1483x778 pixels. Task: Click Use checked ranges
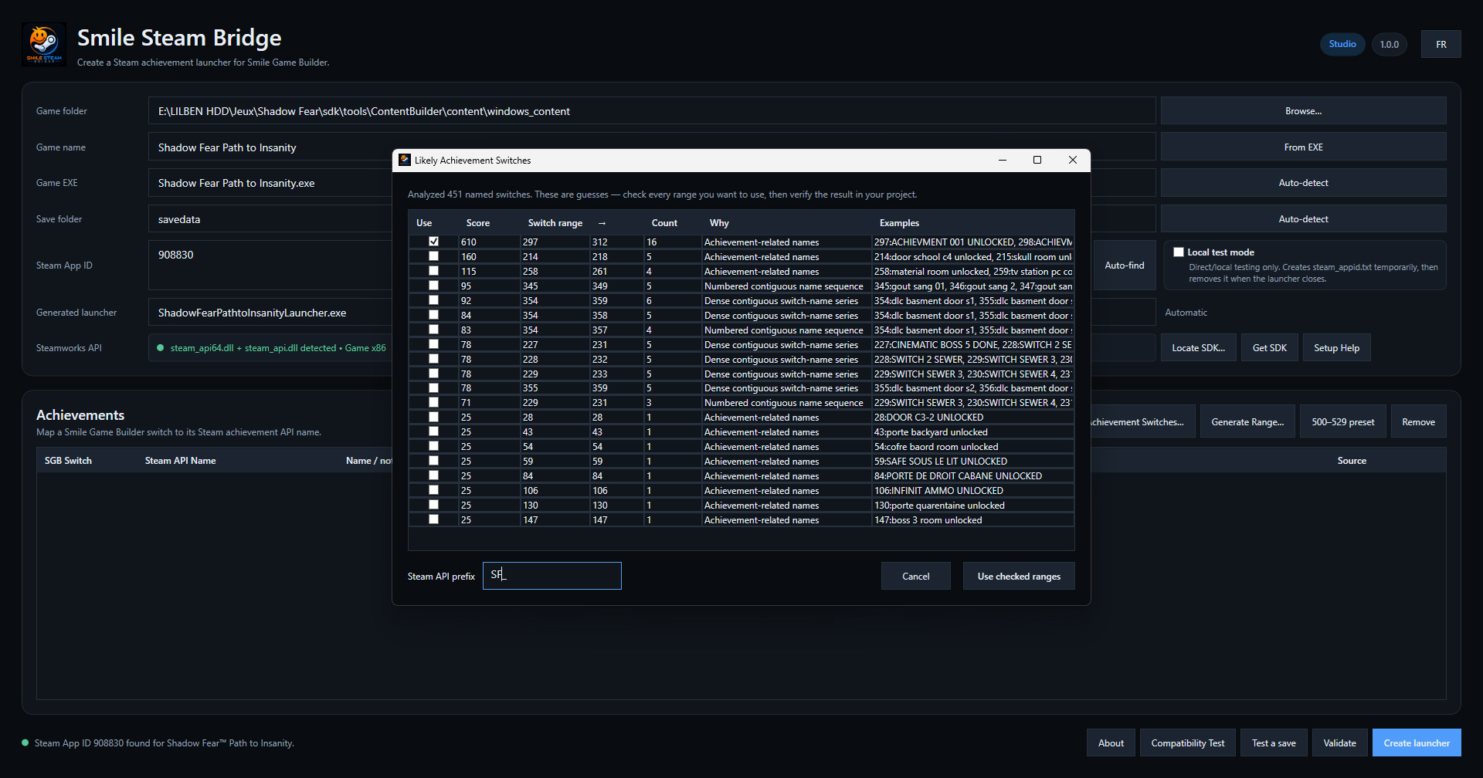coord(1019,576)
